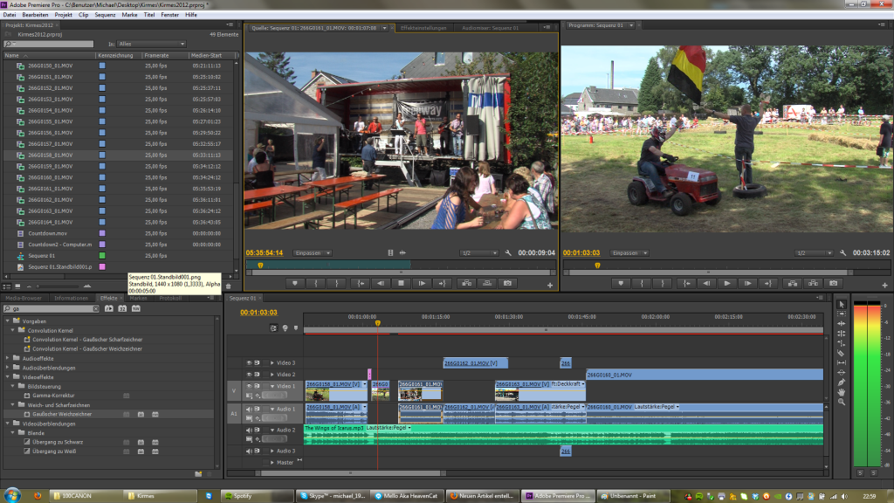The height and width of the screenshot is (503, 894).
Task: Click the timeline playhead on time ruler
Action: (x=377, y=323)
